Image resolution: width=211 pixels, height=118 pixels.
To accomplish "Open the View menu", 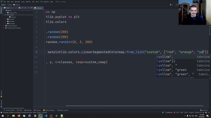I will (12, 2).
